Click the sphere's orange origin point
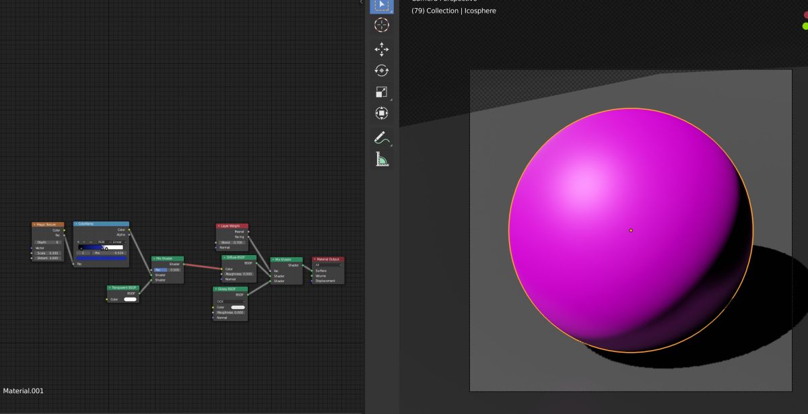The image size is (808, 414). point(631,230)
